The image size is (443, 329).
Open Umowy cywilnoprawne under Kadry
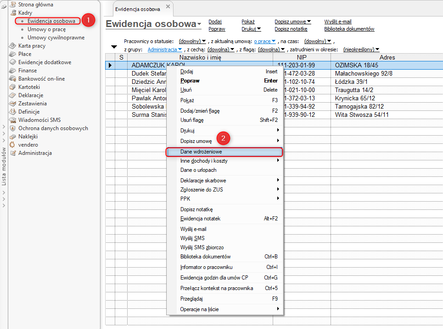pos(56,38)
